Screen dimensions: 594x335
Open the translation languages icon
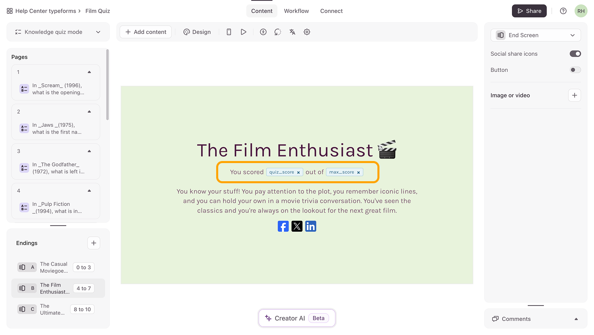[292, 32]
